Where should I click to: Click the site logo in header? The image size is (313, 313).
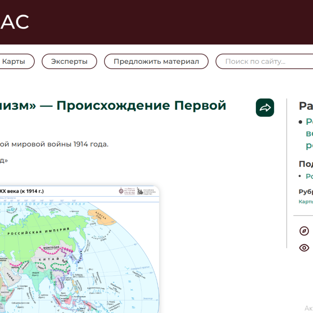[x=15, y=22]
